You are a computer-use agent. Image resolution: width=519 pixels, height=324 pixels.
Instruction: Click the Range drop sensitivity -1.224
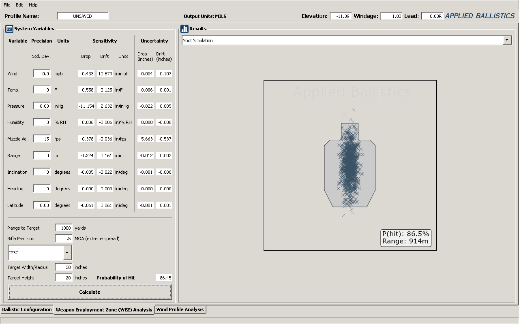click(86, 155)
